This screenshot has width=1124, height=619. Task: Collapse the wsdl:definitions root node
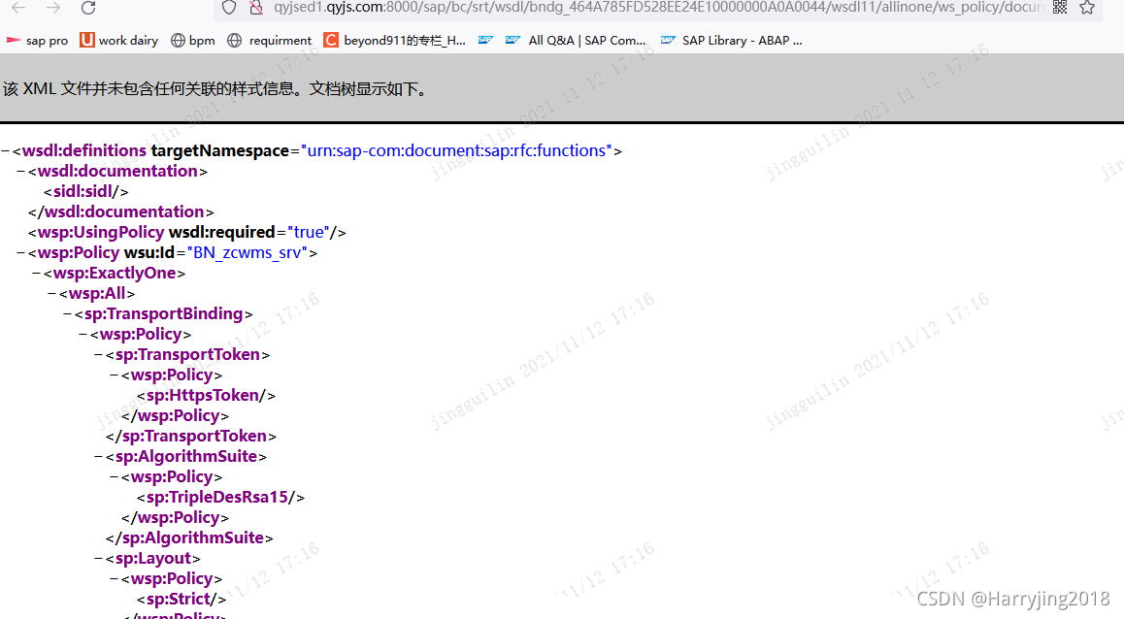(x=5, y=151)
